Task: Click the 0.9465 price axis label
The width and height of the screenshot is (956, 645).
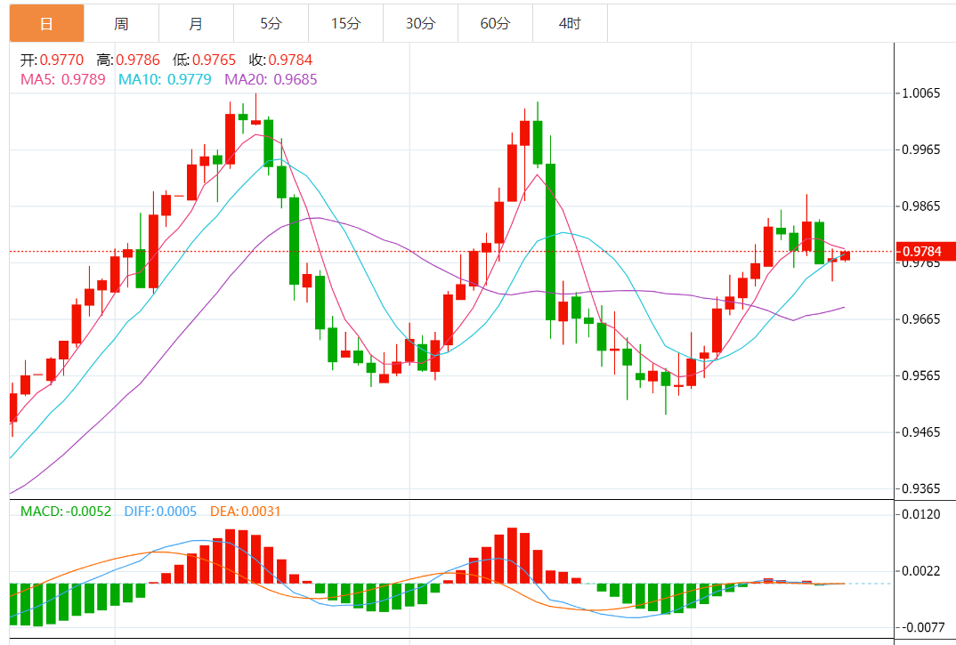Action: pos(921,432)
